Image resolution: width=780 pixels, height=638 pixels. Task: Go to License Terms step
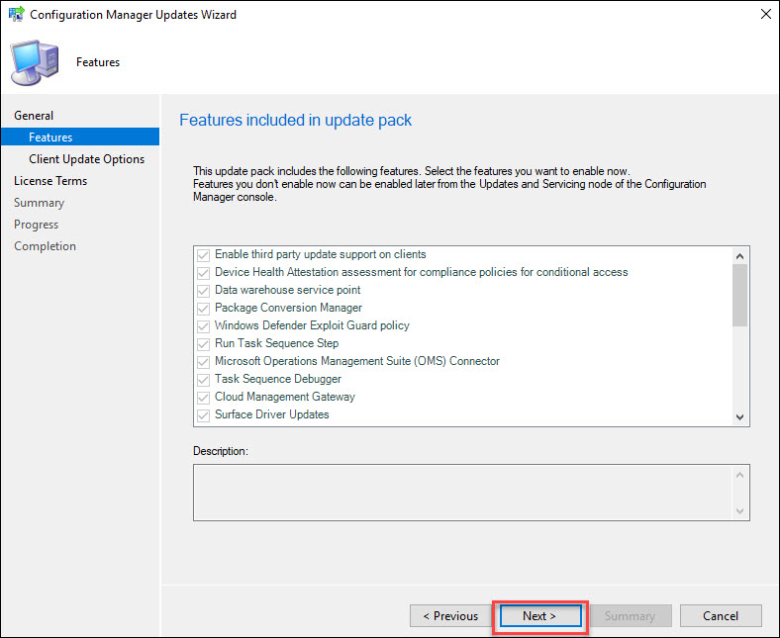[x=50, y=181]
